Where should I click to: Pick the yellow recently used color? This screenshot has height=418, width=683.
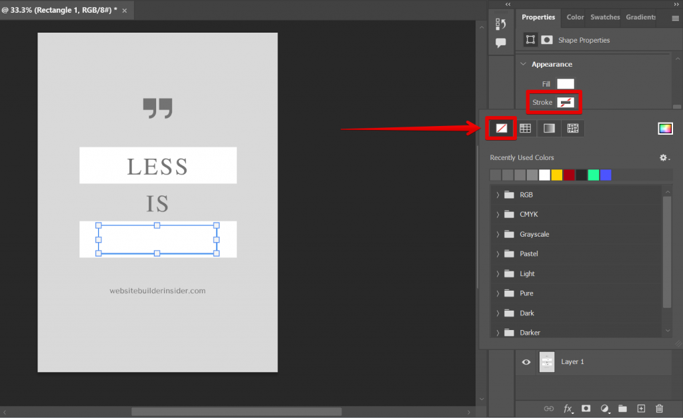[x=557, y=175]
